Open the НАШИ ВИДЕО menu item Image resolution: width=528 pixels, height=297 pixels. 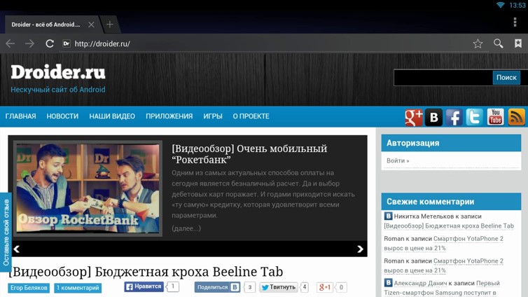112,116
